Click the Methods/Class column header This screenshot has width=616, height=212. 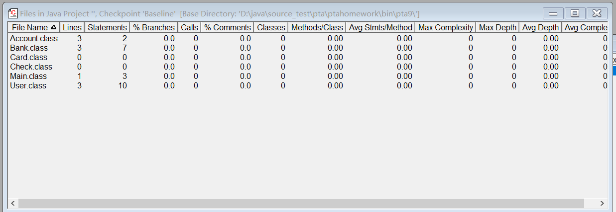pyautogui.click(x=317, y=27)
